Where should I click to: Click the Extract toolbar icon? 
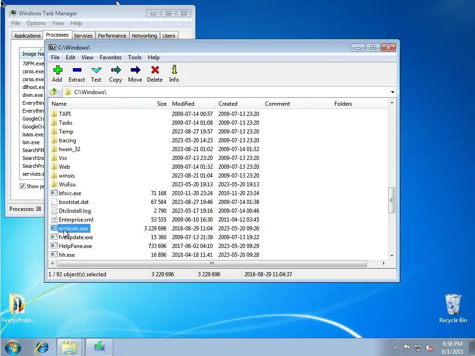[x=77, y=70]
